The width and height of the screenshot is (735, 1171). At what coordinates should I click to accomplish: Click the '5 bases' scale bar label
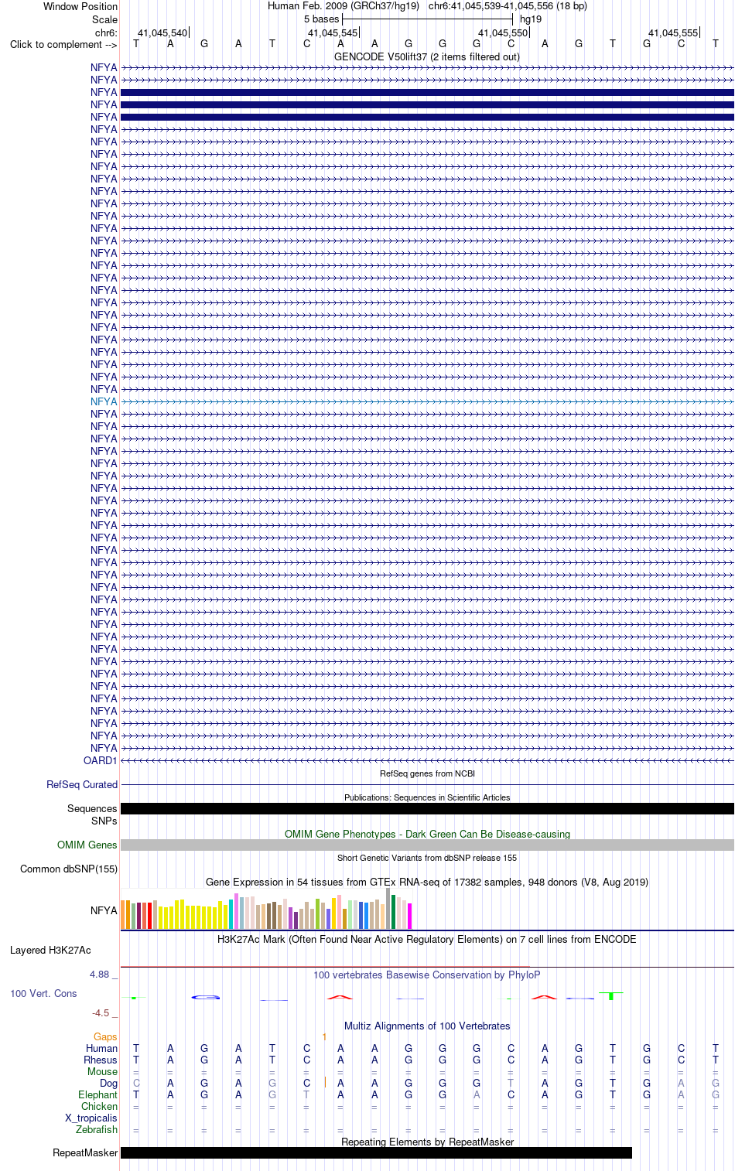click(x=321, y=19)
